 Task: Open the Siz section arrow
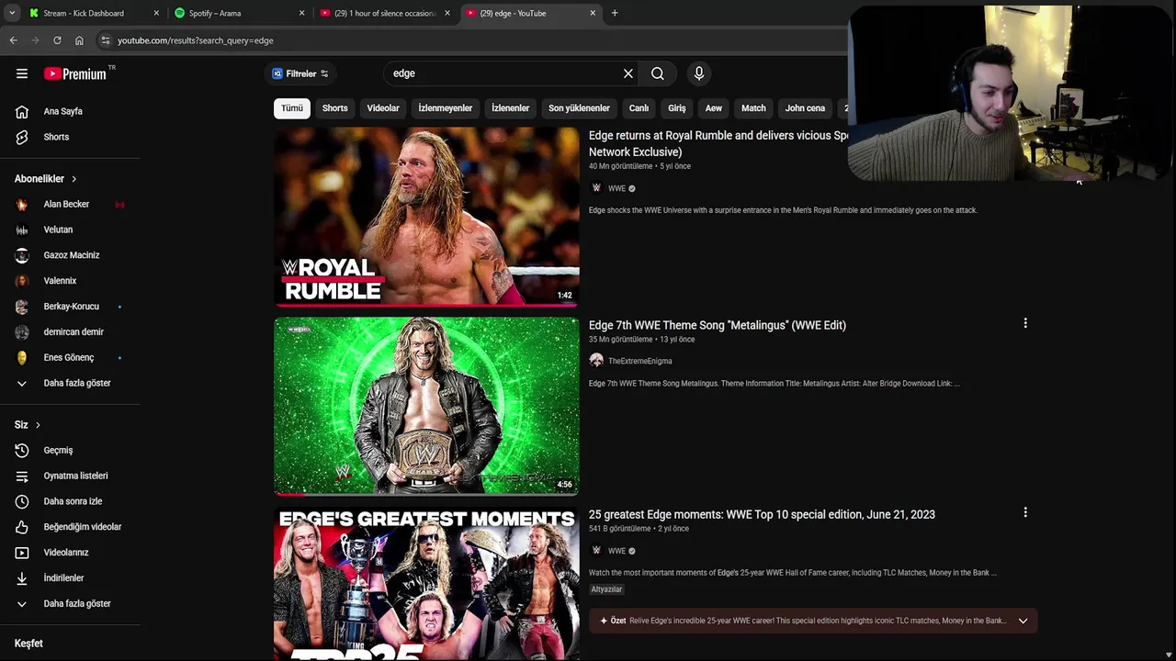[38, 425]
